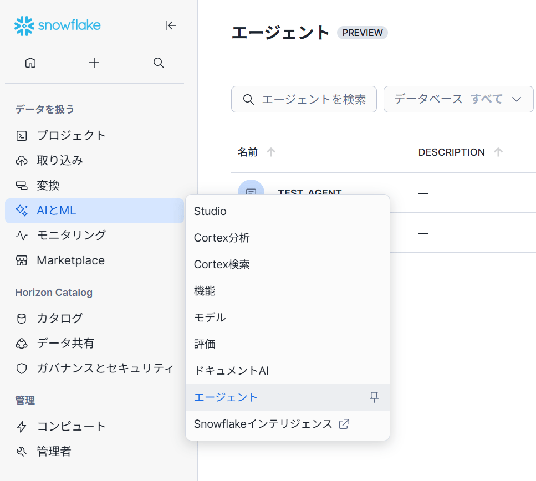The image size is (536, 481).
Task: Open ガバナンスとセキュリティ in the sidebar
Action: tap(105, 368)
